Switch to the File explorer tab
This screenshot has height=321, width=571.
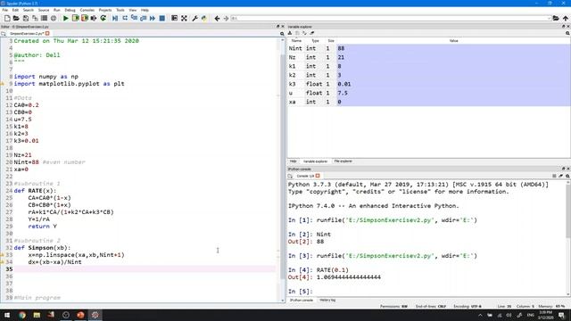343,161
